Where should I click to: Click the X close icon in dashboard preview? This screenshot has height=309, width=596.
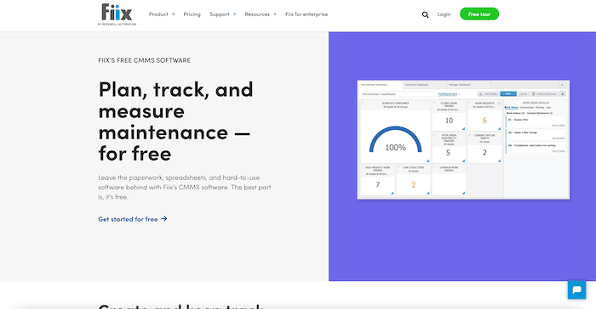(x=562, y=85)
